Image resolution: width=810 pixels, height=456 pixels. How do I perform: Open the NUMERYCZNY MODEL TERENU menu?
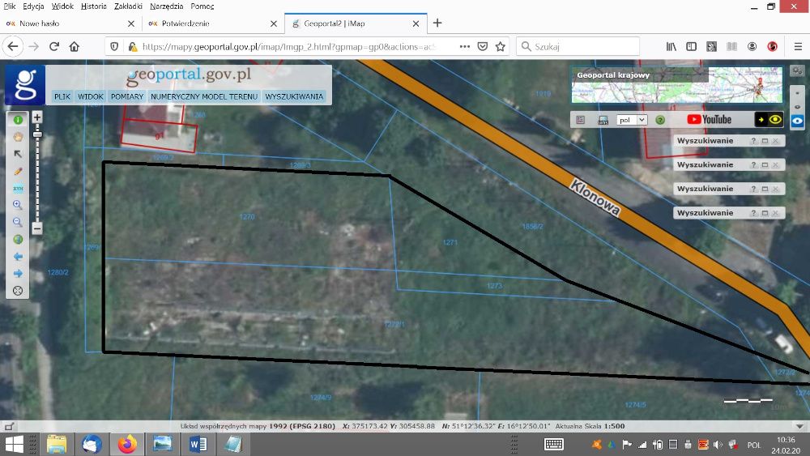point(204,96)
